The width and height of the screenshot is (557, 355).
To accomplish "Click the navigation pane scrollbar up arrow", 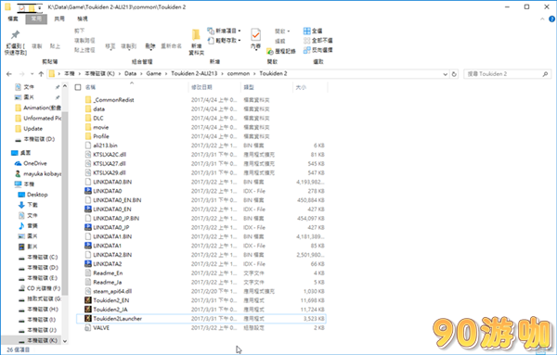I will point(65,86).
